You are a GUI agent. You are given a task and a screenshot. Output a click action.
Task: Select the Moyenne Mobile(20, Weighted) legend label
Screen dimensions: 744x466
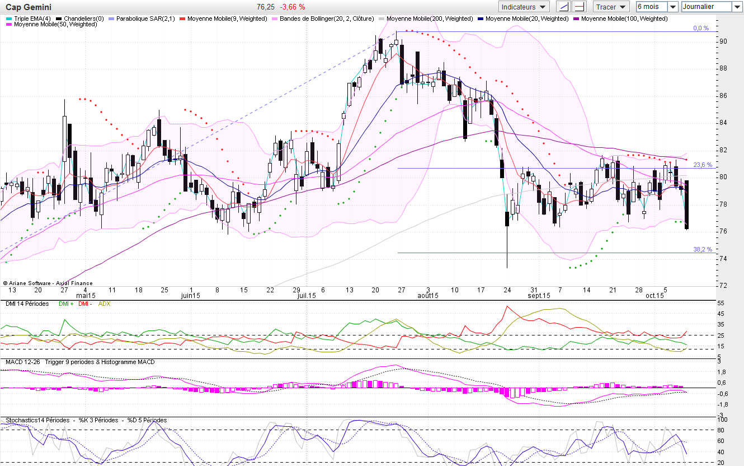point(527,18)
